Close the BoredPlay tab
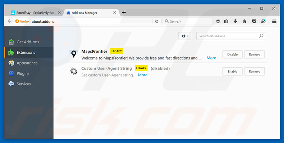This screenshot has width=284, height=143. pyautogui.click(x=59, y=13)
